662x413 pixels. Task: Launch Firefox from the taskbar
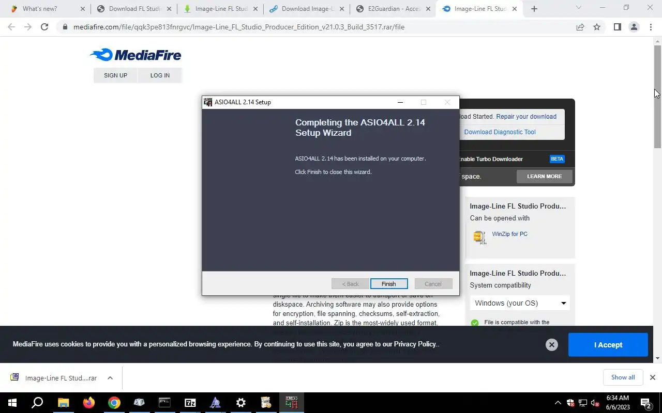(x=88, y=403)
